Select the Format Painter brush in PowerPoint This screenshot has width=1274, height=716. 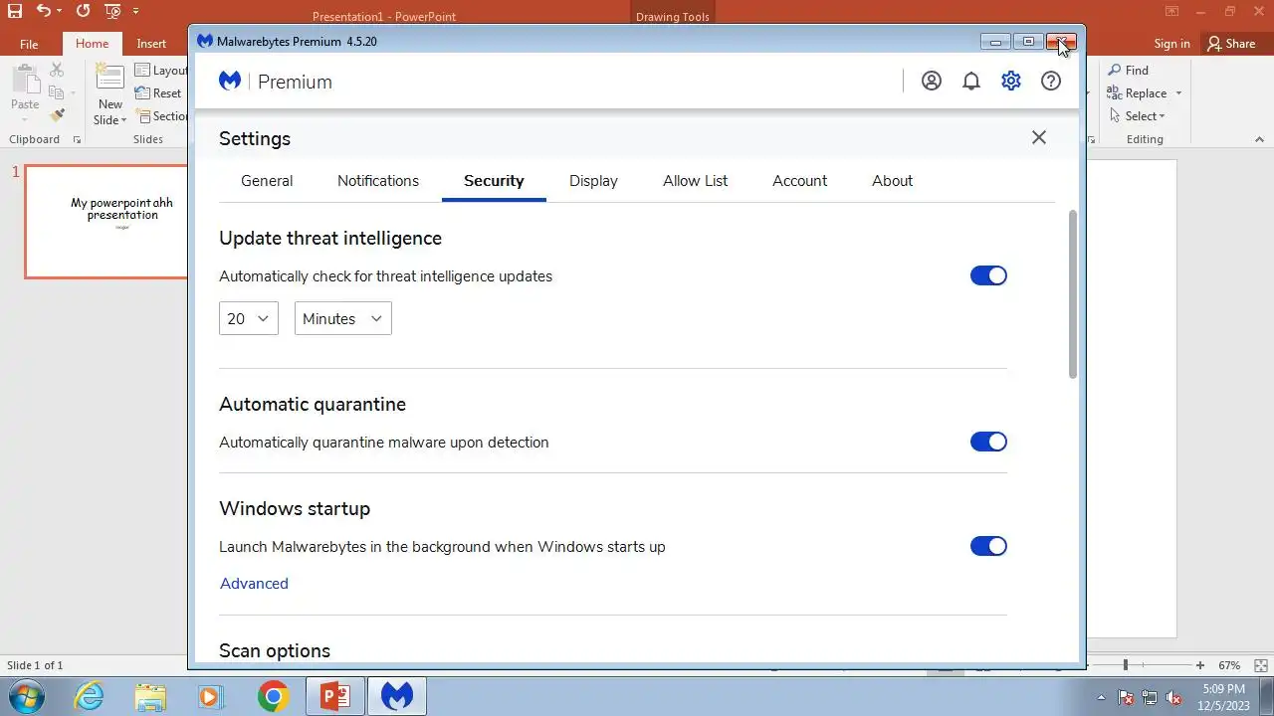click(x=57, y=115)
